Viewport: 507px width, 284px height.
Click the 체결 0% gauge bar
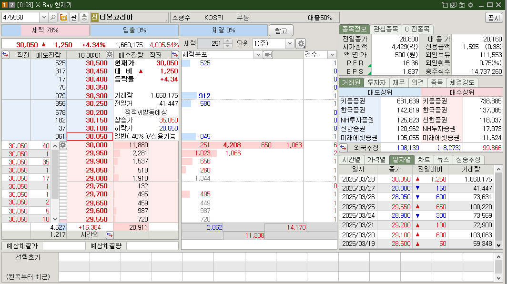[x=224, y=30]
